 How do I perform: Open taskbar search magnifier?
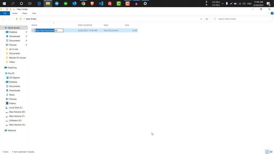pyautogui.click(x=13, y=3)
